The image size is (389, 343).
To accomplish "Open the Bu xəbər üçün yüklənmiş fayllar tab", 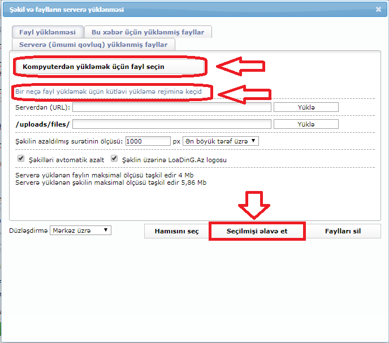I will tap(148, 32).
